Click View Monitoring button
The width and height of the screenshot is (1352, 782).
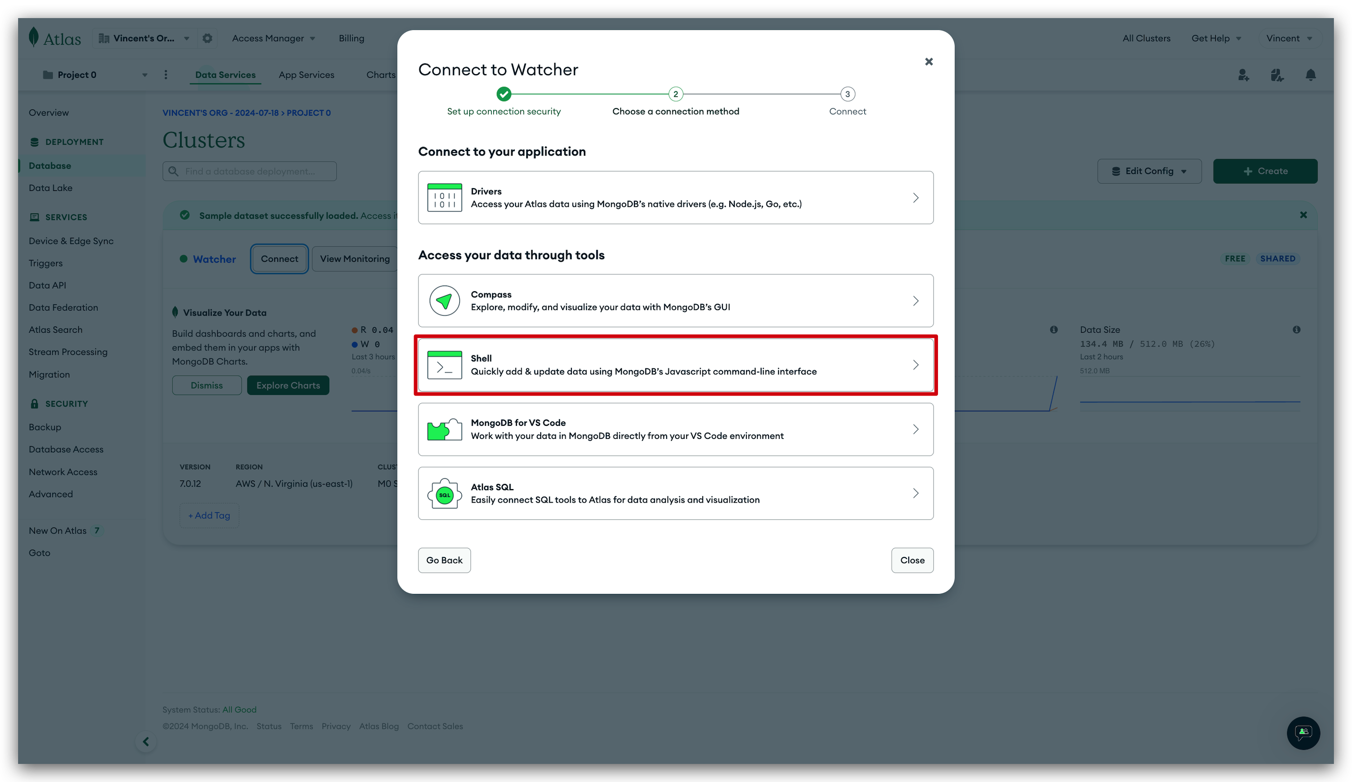point(355,259)
